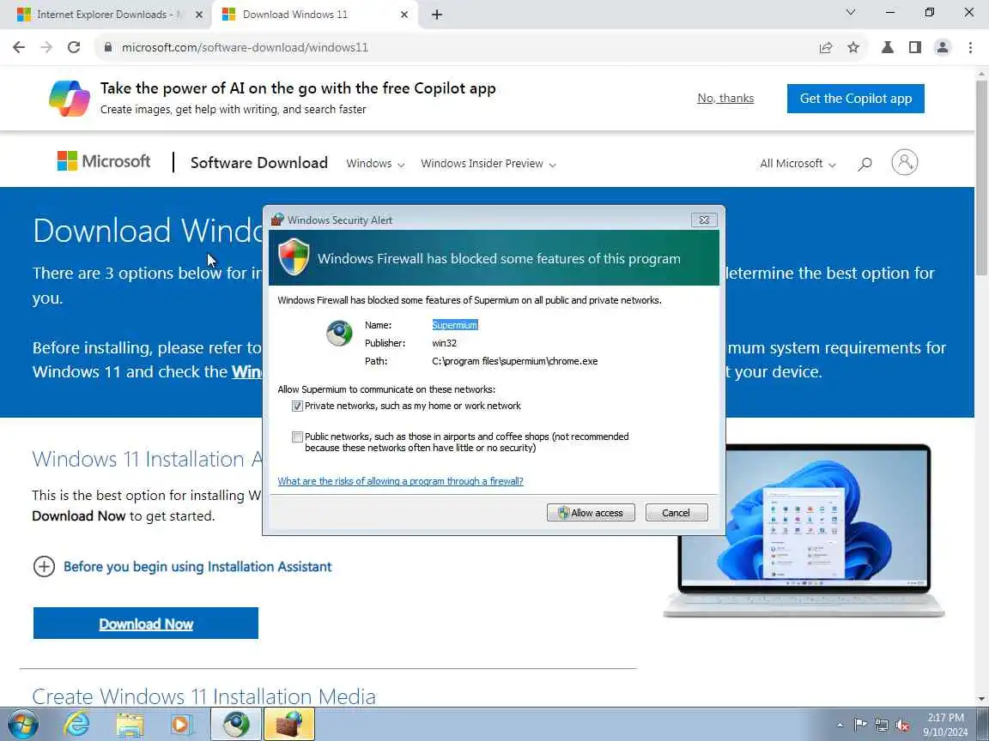
Task: Select the Download Windows 11 tab
Action: [x=315, y=15]
